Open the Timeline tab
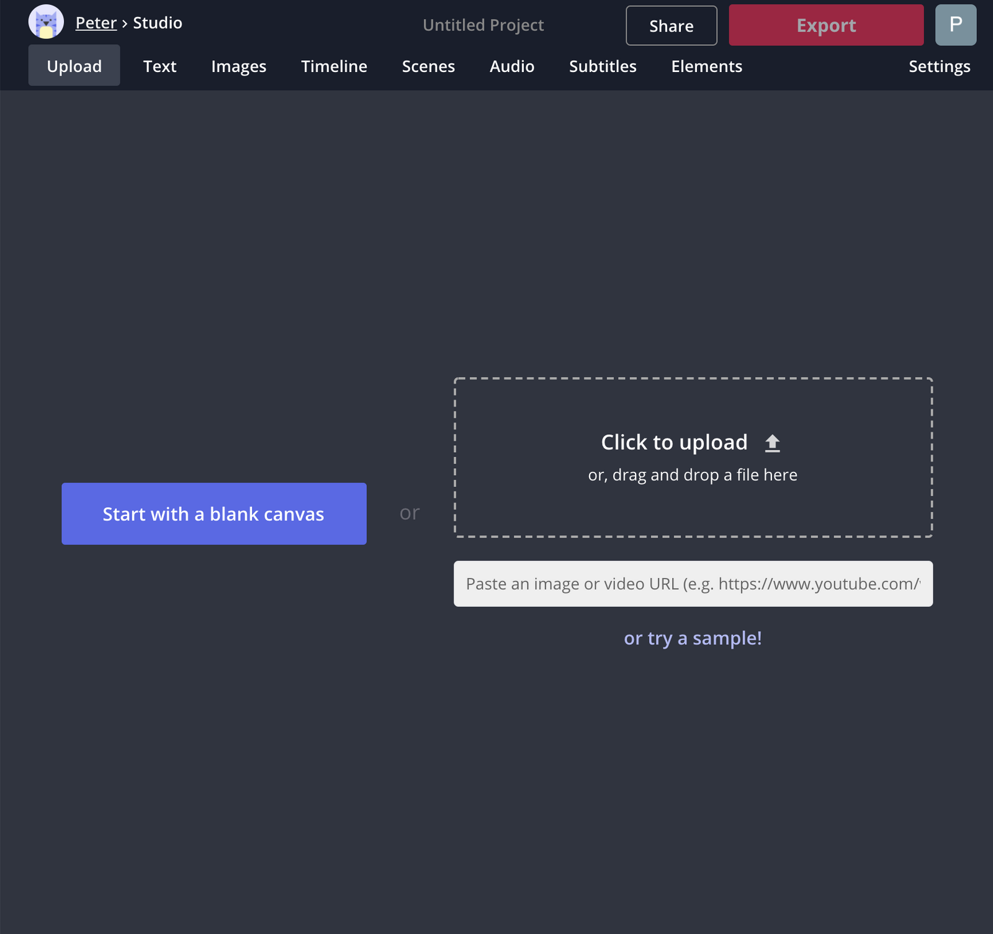 (333, 66)
